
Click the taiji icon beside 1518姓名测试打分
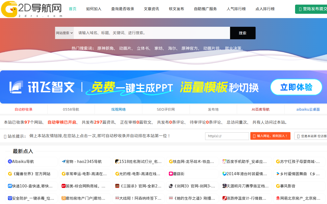click(116, 161)
